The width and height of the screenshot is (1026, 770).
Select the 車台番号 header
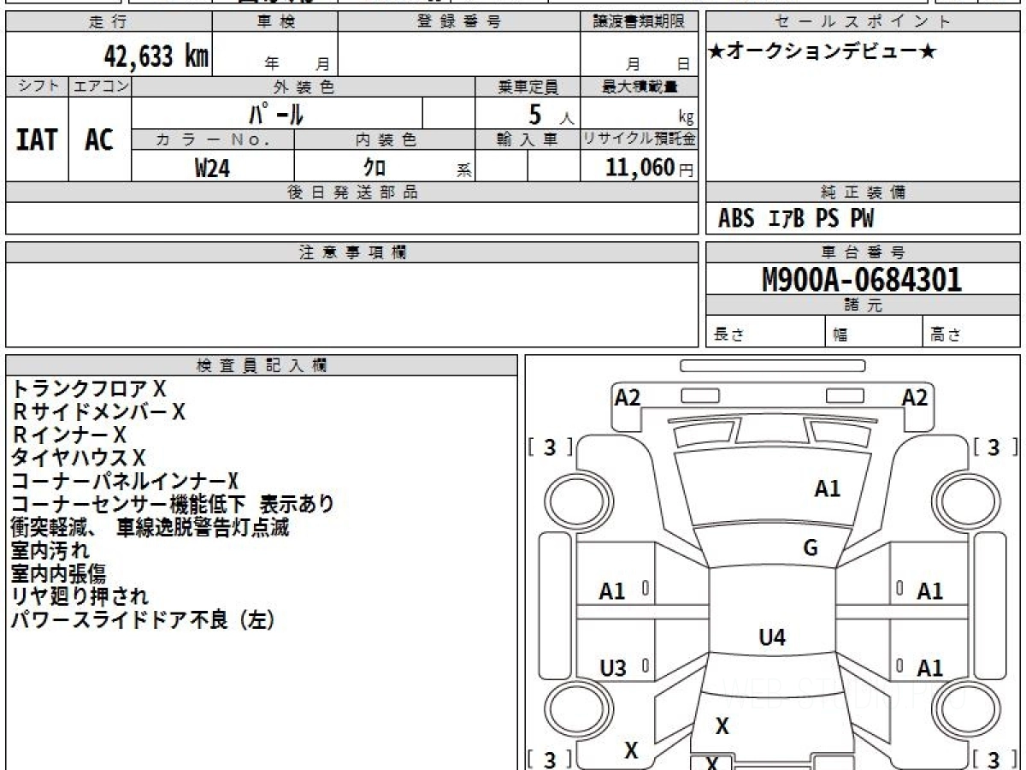pos(863,252)
